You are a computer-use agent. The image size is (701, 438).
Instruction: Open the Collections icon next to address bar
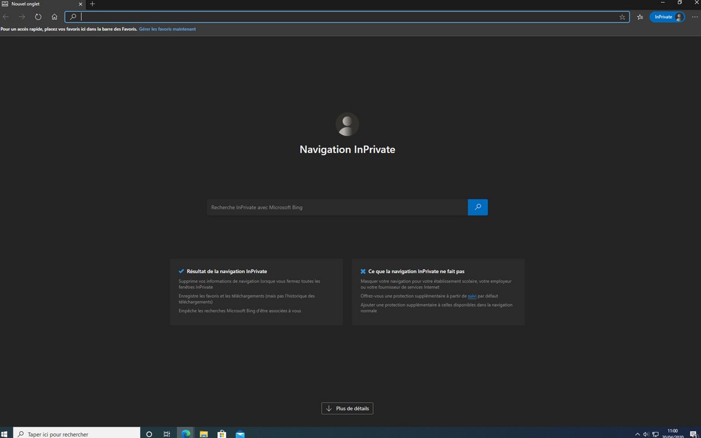(640, 17)
